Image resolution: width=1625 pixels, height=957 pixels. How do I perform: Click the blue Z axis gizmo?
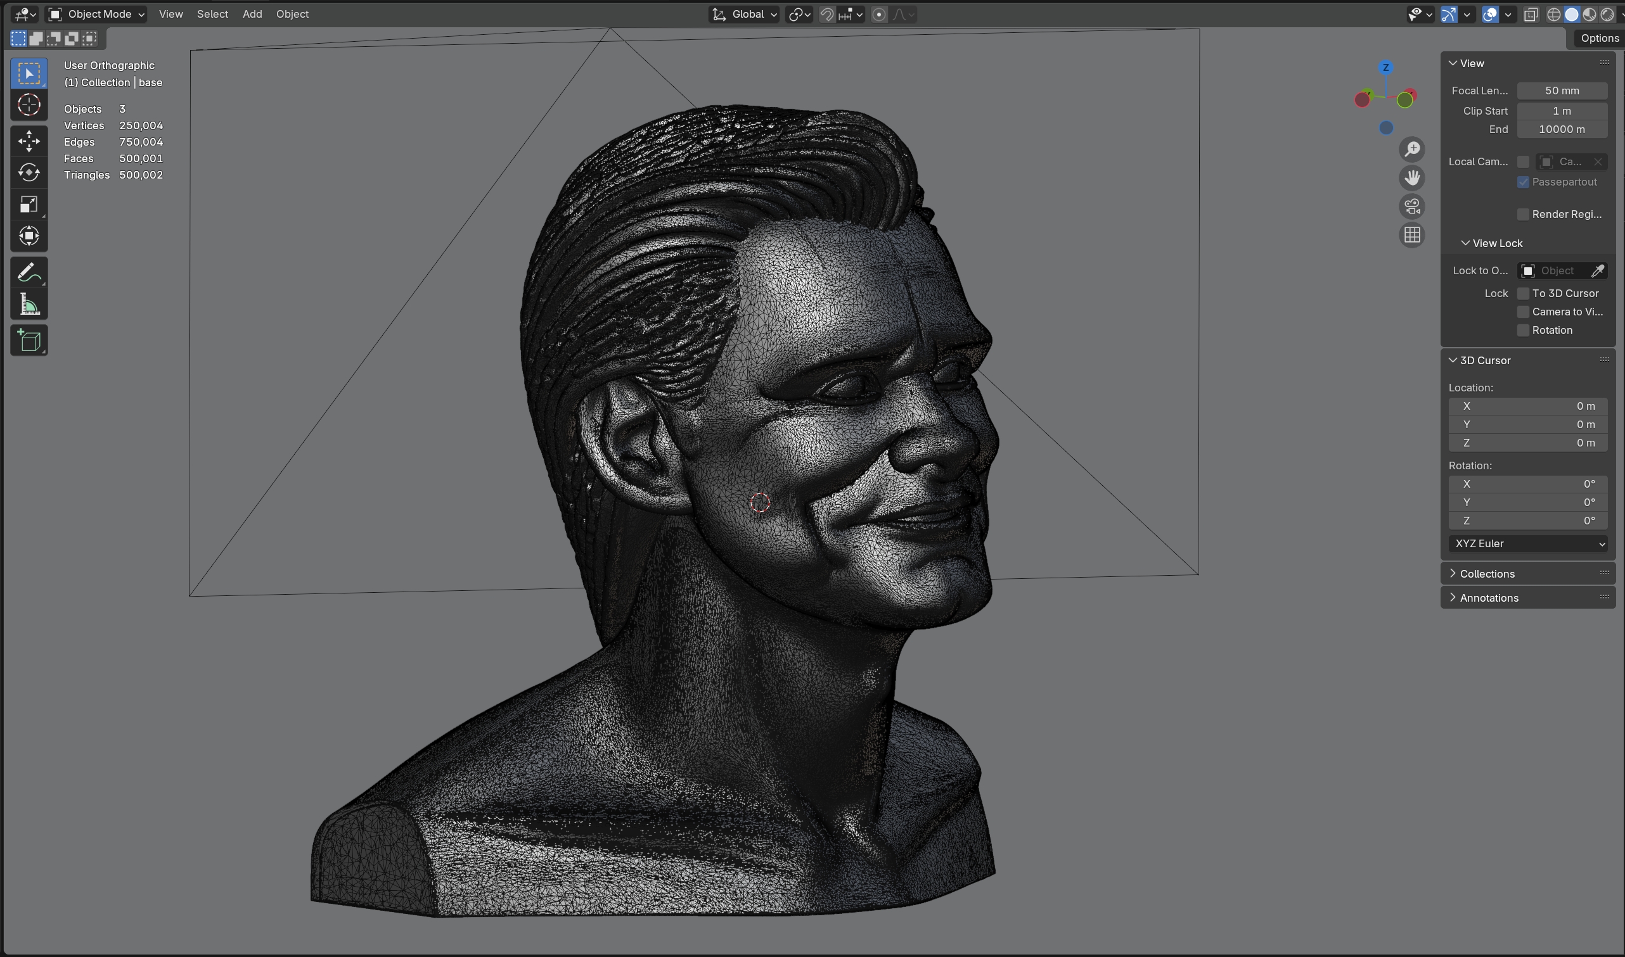click(x=1385, y=68)
